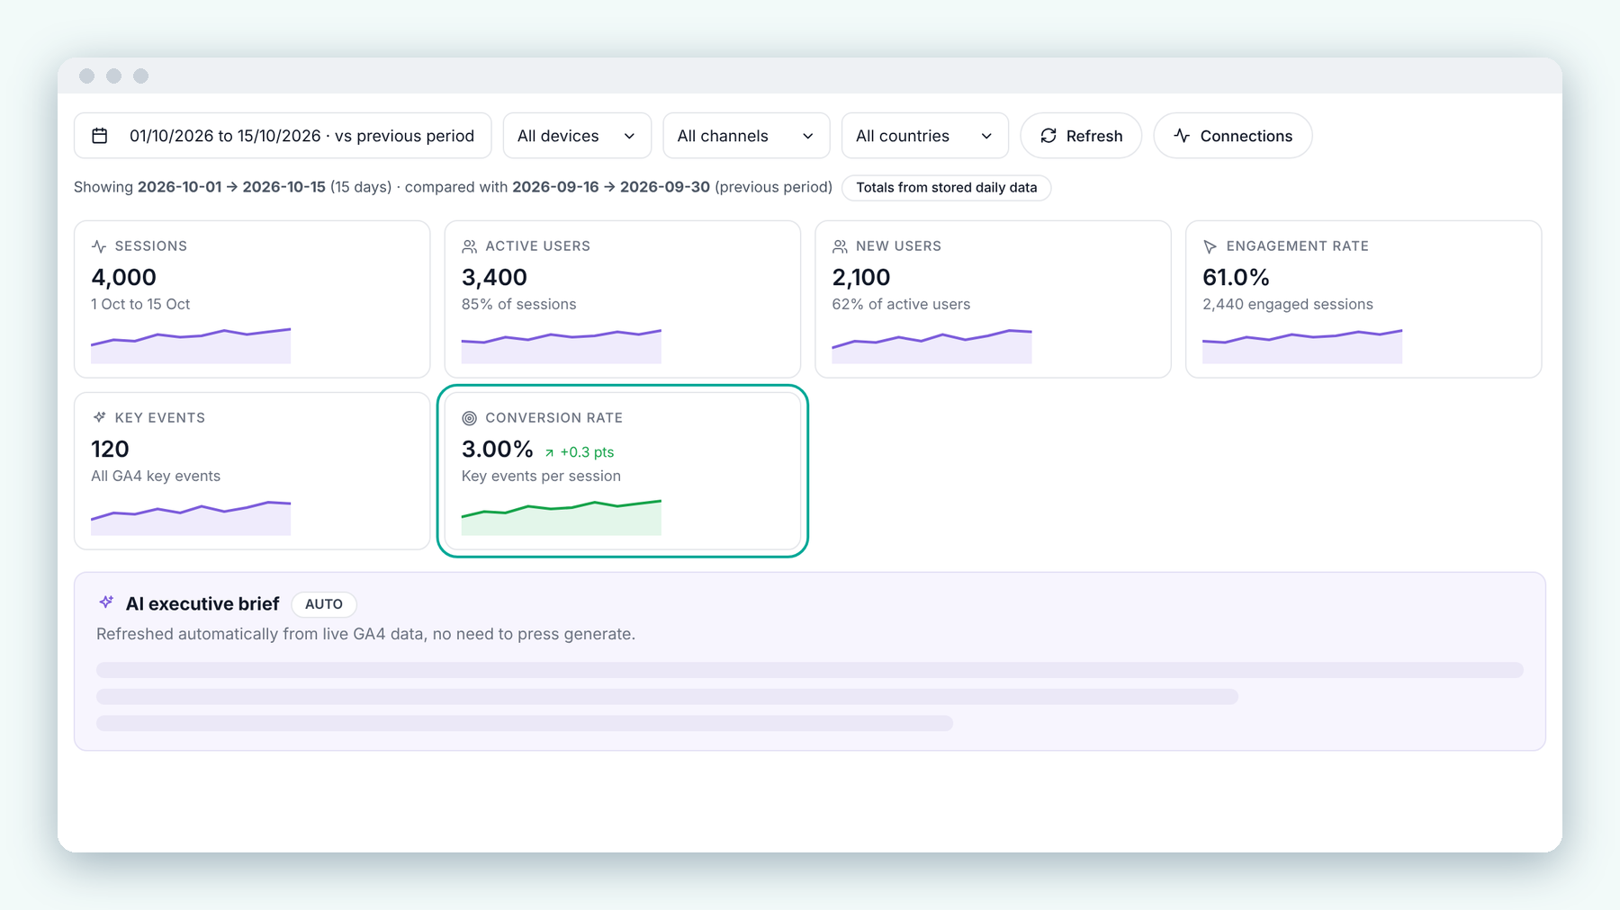Click the +0.3 pts change label

coord(587,452)
